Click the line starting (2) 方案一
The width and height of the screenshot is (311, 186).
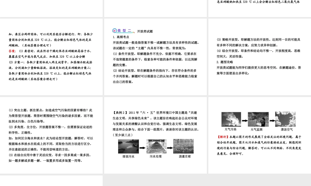click(50, 62)
